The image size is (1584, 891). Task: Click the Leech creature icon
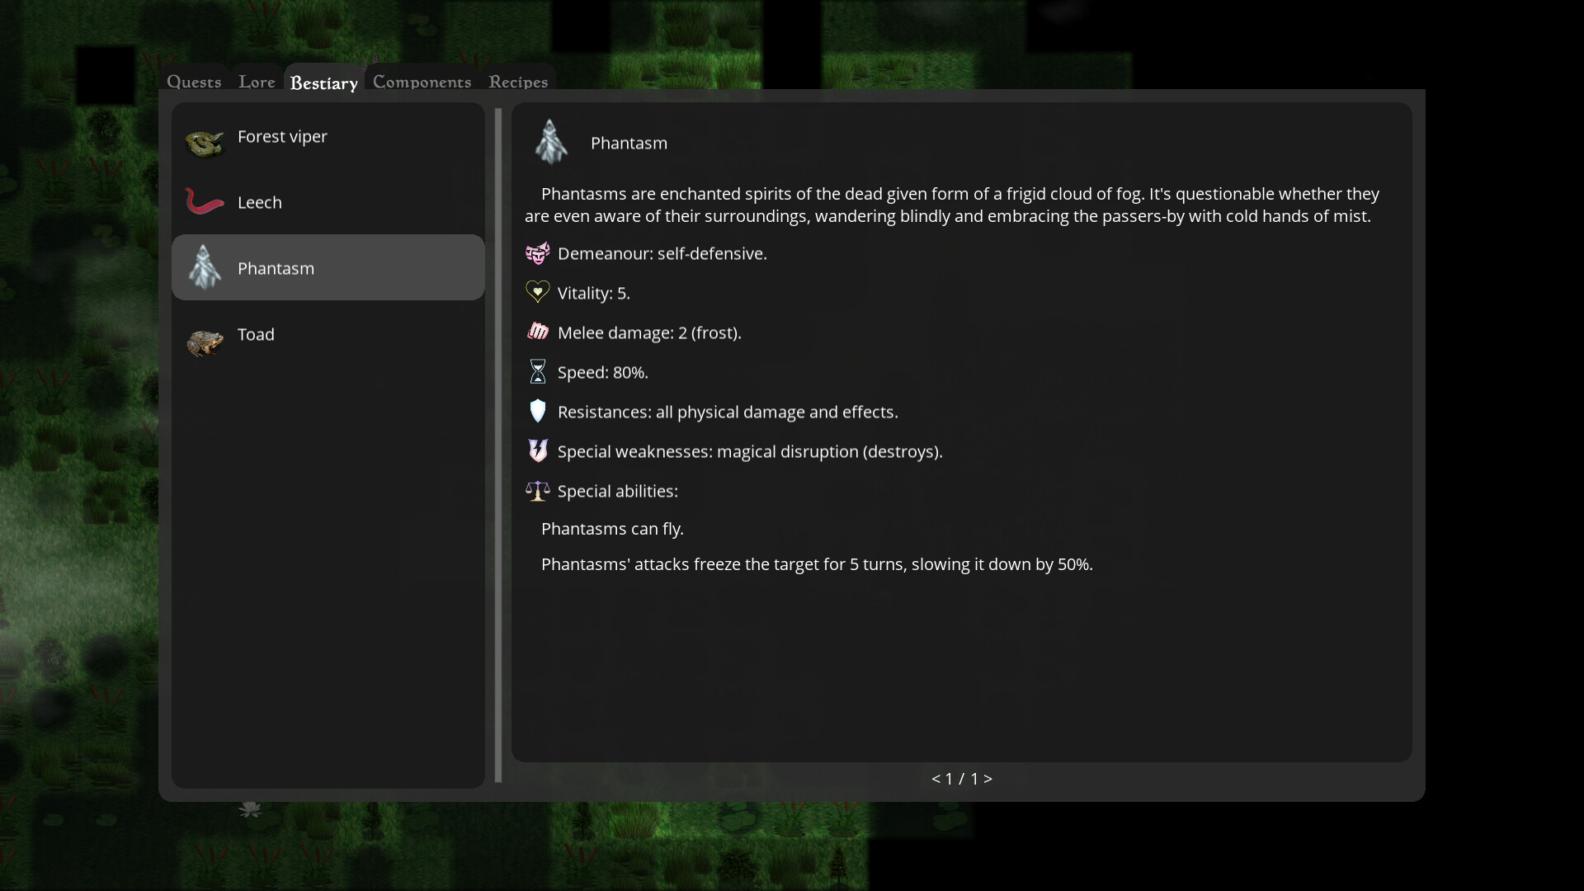pos(204,202)
